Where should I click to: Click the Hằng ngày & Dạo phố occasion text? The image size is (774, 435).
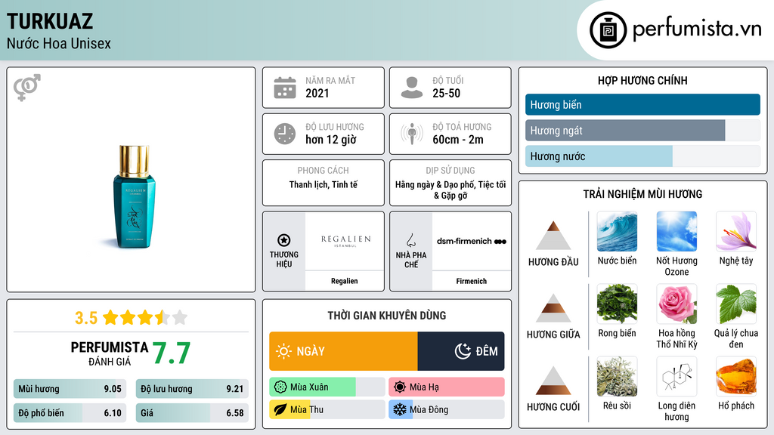(450, 190)
